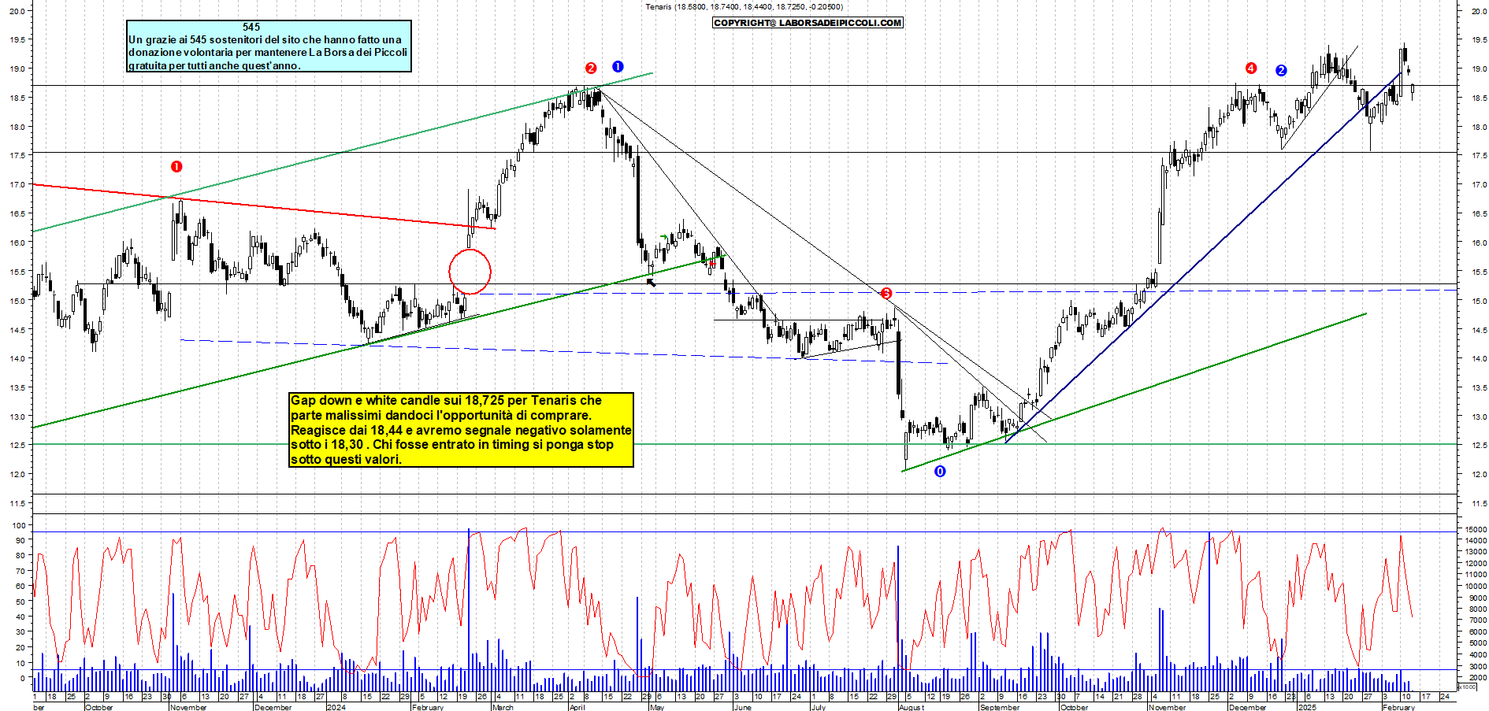Click the '12.0' label on right price axis
Viewport: 1489px width, 711px height.
pos(1479,474)
